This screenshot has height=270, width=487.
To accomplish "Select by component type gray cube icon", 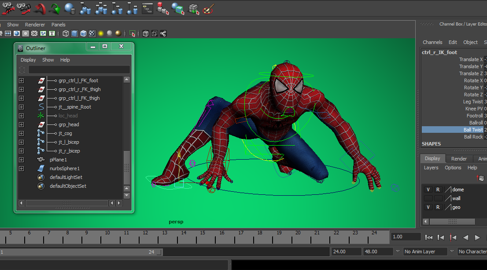I will click(194, 9).
